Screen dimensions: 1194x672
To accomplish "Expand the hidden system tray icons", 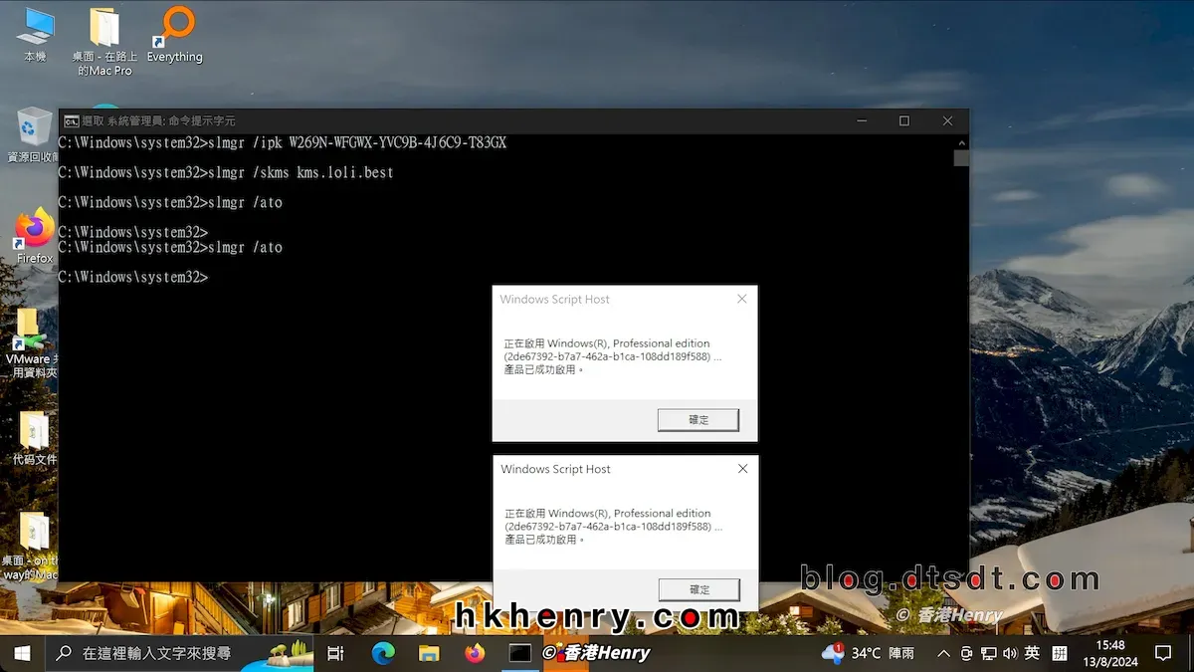I will click(x=943, y=653).
